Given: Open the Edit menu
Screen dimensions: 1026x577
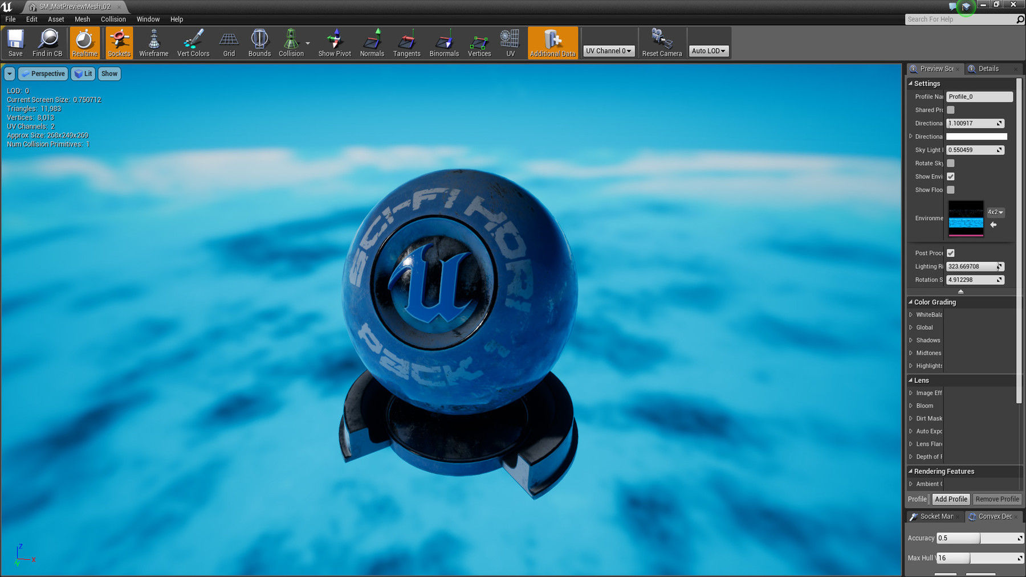Looking at the screenshot, I should 32,19.
